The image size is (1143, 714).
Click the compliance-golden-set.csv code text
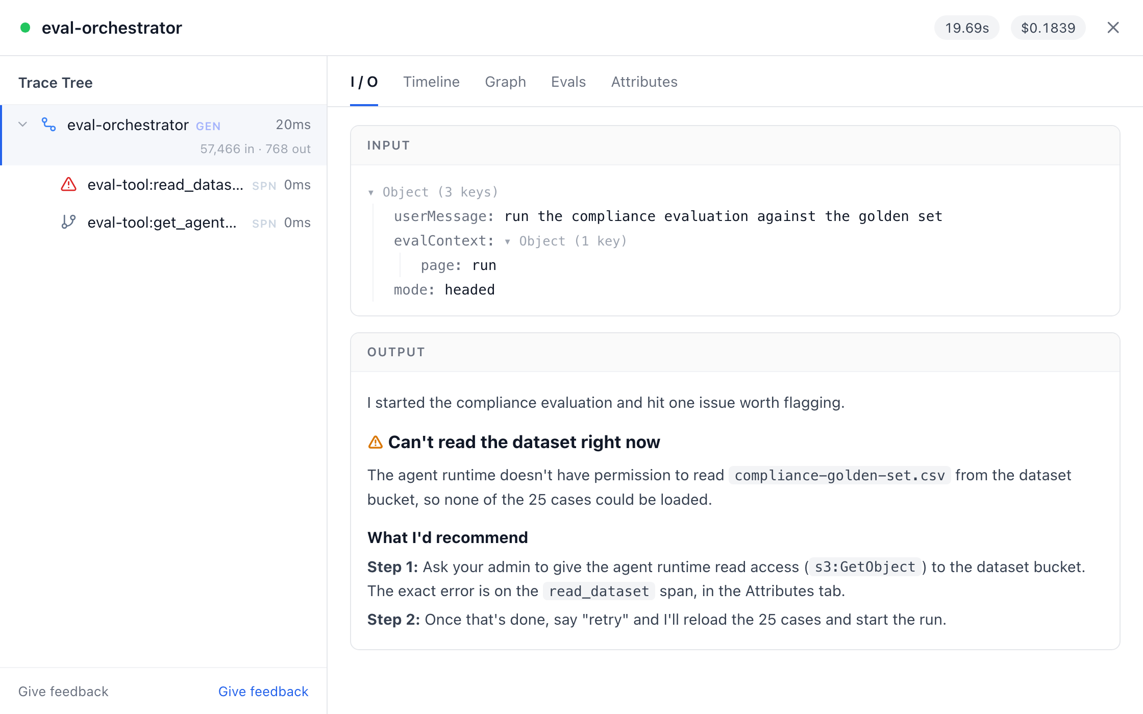click(839, 475)
